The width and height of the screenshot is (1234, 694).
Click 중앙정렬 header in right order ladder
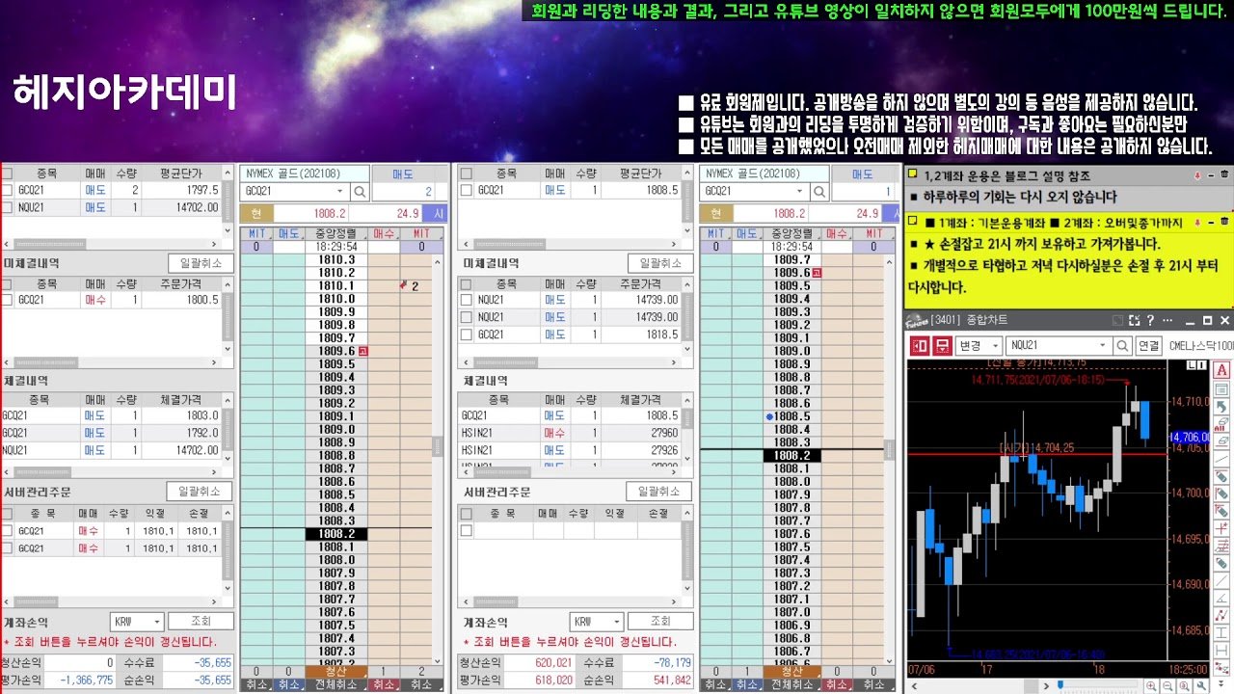(792, 233)
